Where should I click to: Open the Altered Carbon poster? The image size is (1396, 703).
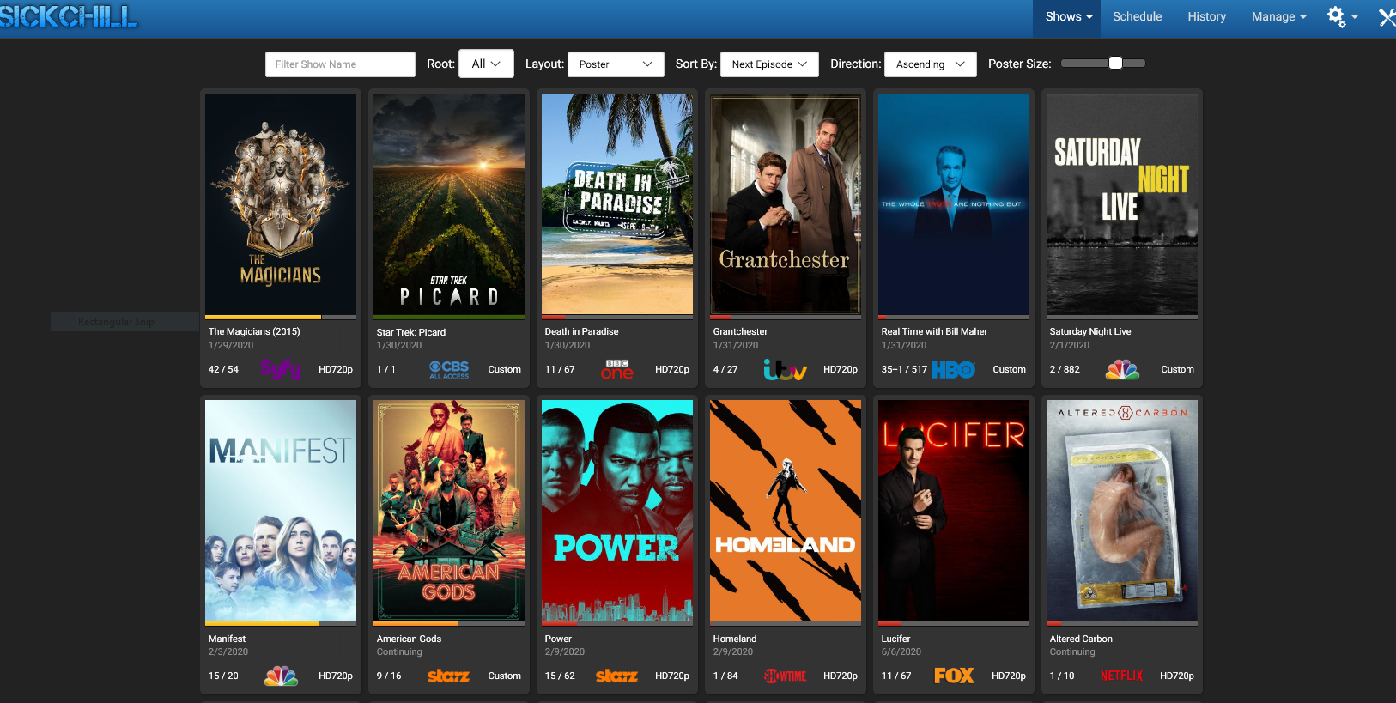1122,511
